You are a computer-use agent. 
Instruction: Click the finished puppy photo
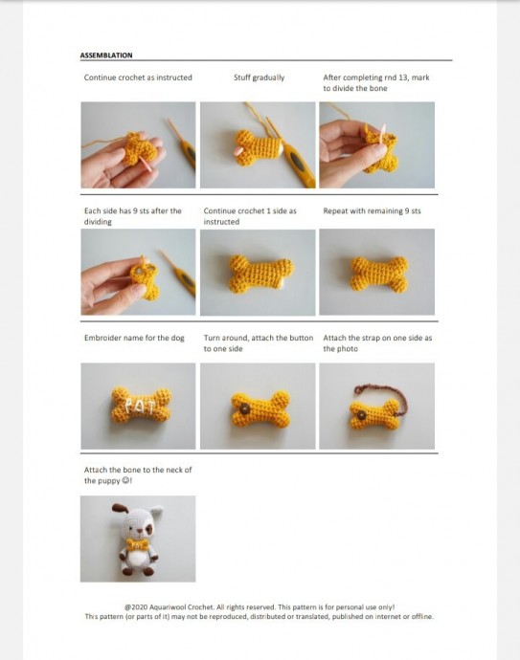point(138,539)
